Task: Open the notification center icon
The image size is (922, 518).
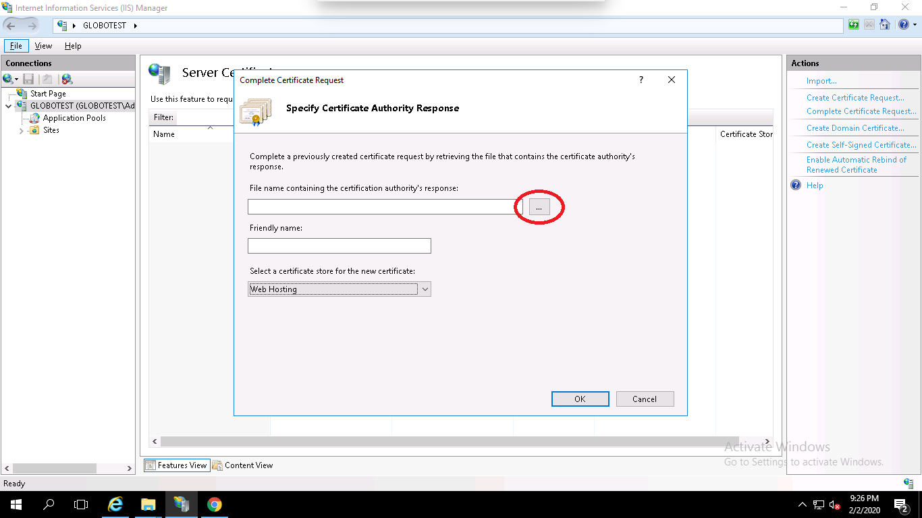Action: (x=901, y=505)
